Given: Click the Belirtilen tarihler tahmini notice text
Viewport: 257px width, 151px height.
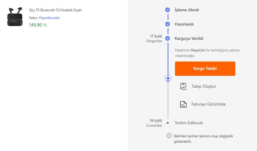Looking at the screenshot, I should tap(204, 139).
